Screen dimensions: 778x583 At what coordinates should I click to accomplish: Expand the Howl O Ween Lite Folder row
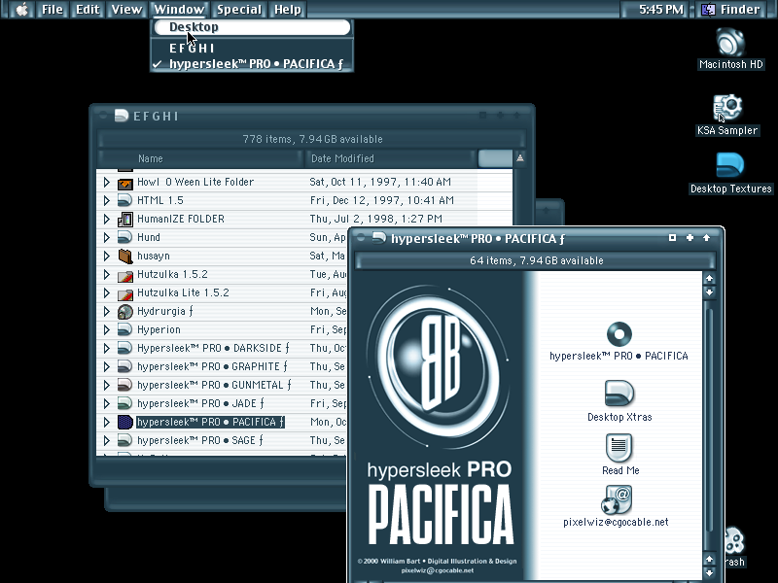pos(106,182)
